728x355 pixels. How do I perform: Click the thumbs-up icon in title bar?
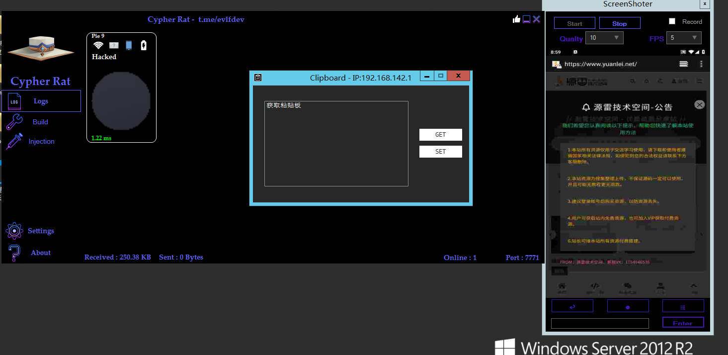pyautogui.click(x=517, y=19)
